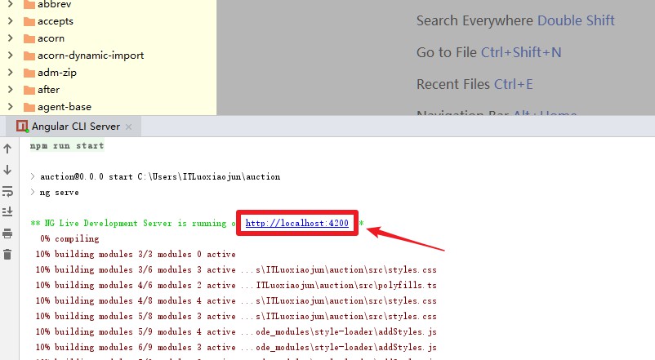Viewport: 655px width, 360px height.
Task: Clear console with the trash icon
Action: point(7,255)
